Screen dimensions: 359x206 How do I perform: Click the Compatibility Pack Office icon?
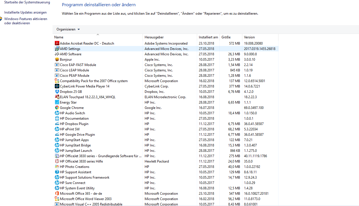click(x=57, y=81)
